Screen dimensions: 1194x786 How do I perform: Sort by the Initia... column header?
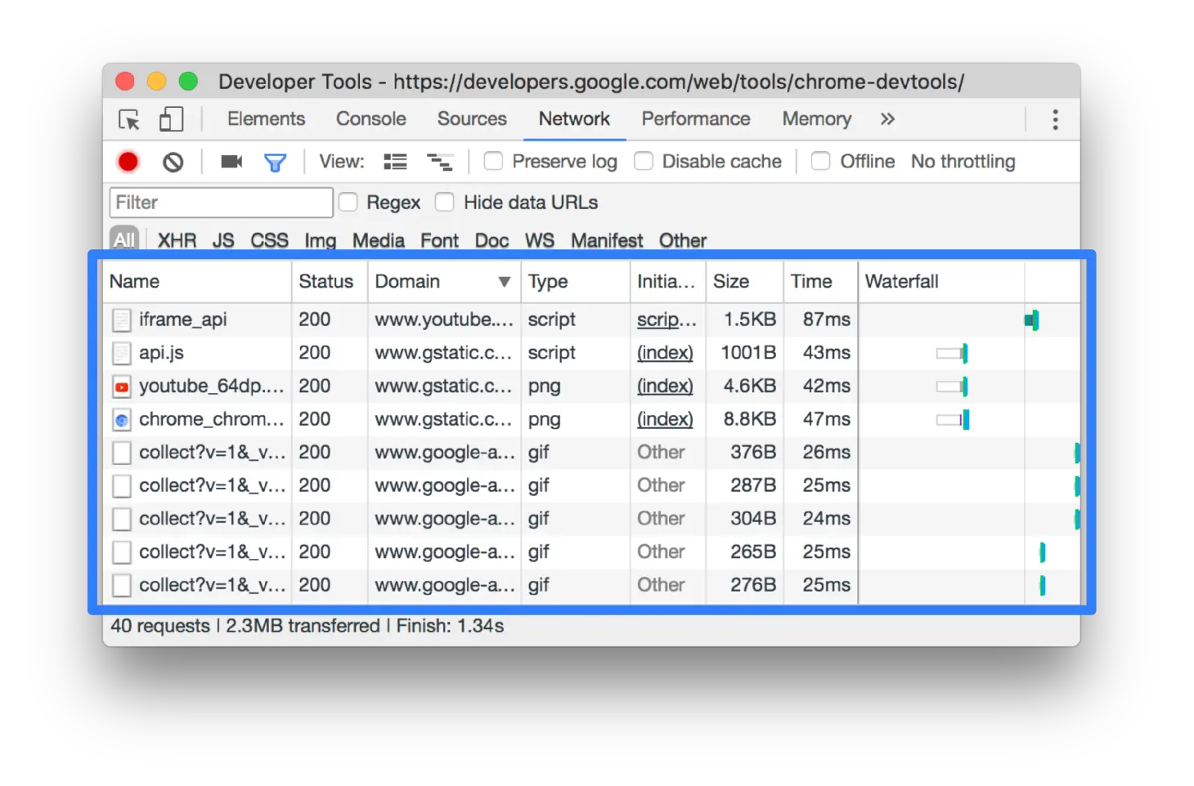pyautogui.click(x=667, y=282)
